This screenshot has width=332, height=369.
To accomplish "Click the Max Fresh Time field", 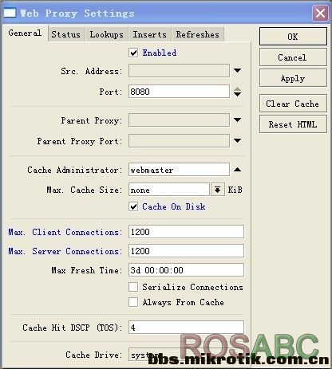I will click(x=186, y=270).
